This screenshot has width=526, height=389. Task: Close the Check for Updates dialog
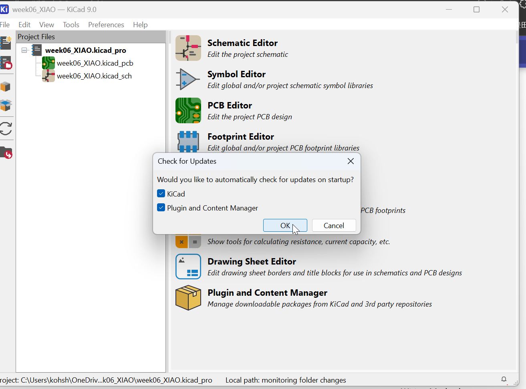click(x=351, y=161)
